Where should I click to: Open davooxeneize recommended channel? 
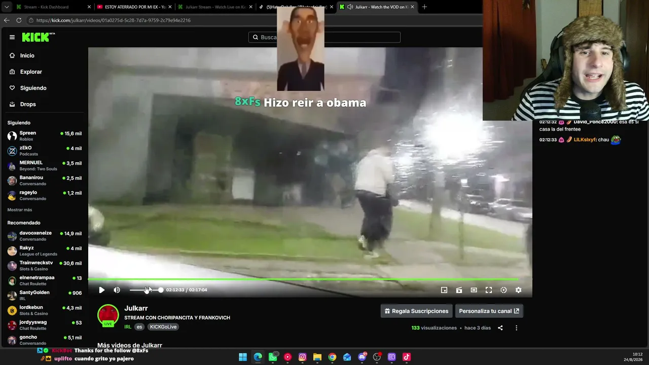pyautogui.click(x=45, y=236)
